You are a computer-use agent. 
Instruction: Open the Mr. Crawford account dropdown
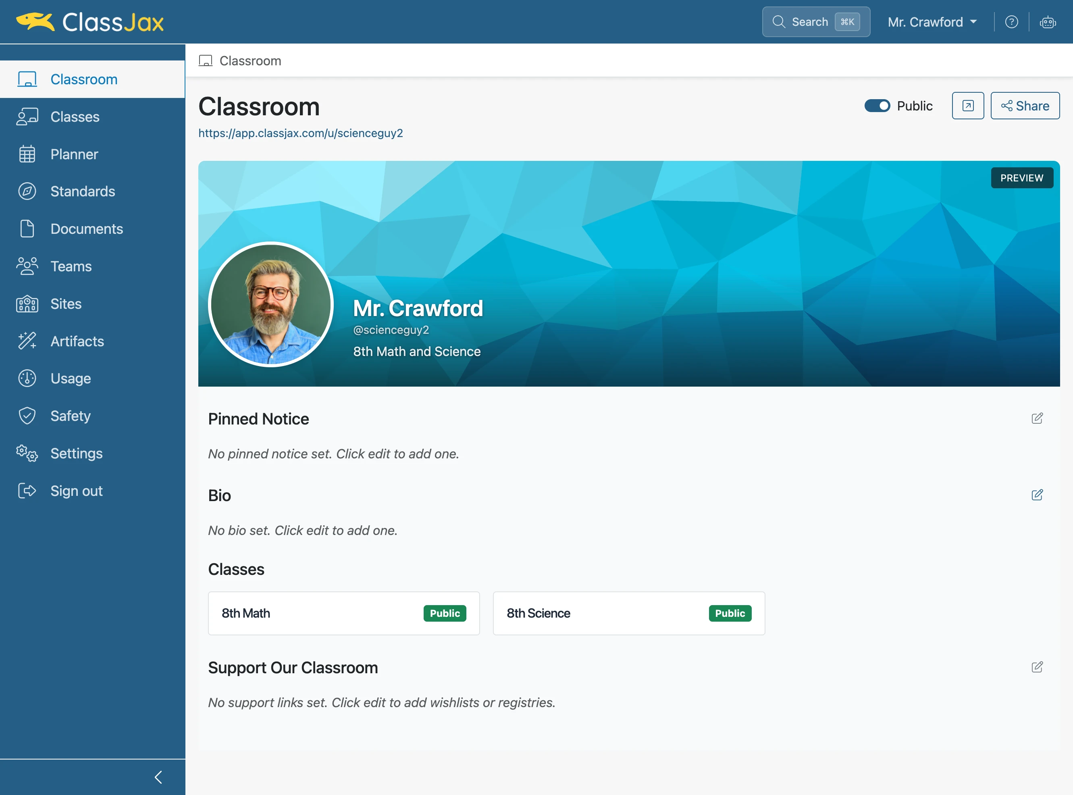click(x=932, y=22)
